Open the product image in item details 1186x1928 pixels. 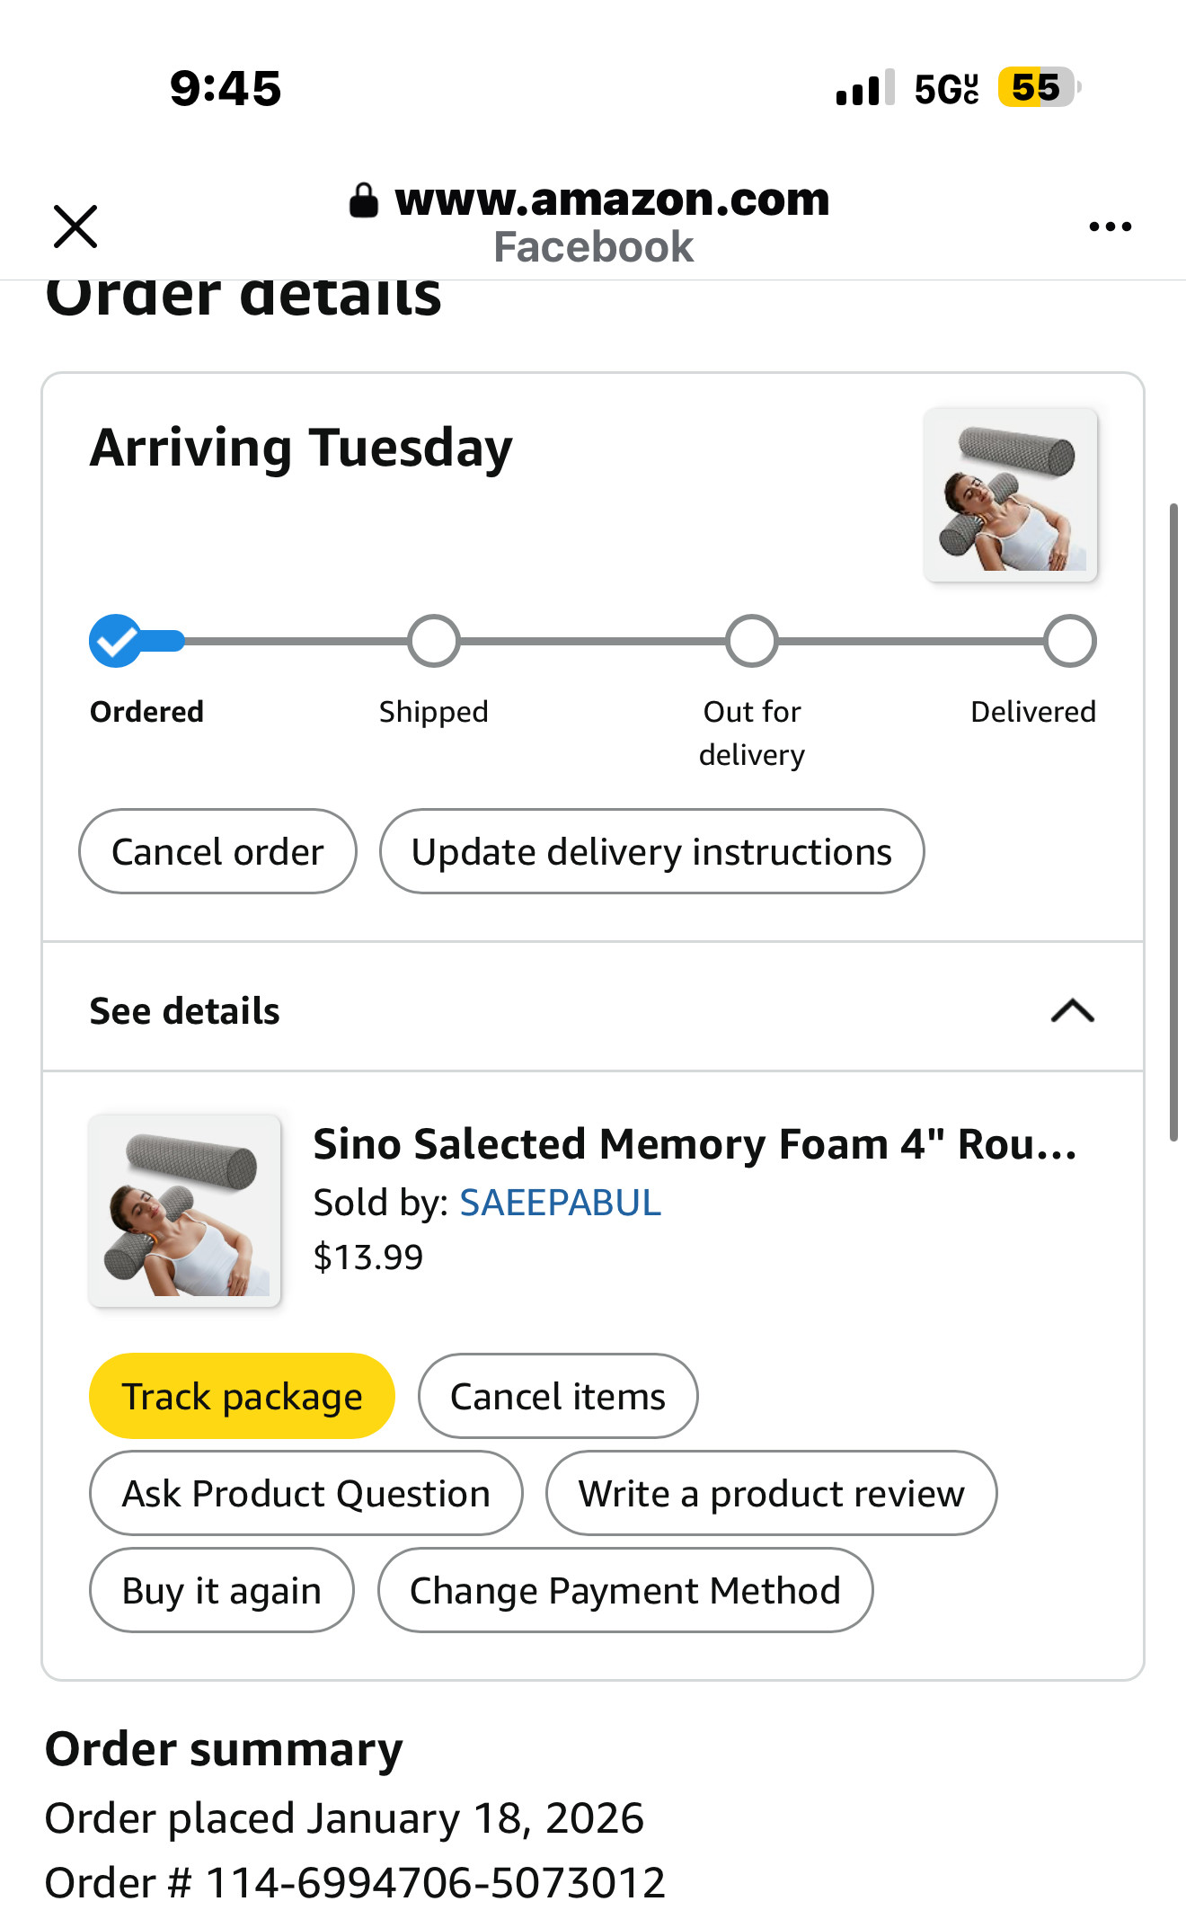pos(185,1210)
